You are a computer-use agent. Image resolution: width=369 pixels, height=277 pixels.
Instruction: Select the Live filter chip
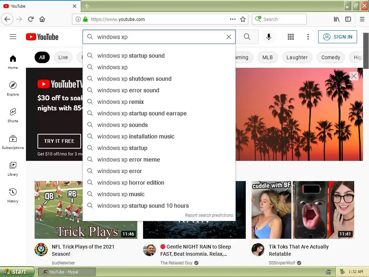[63, 57]
